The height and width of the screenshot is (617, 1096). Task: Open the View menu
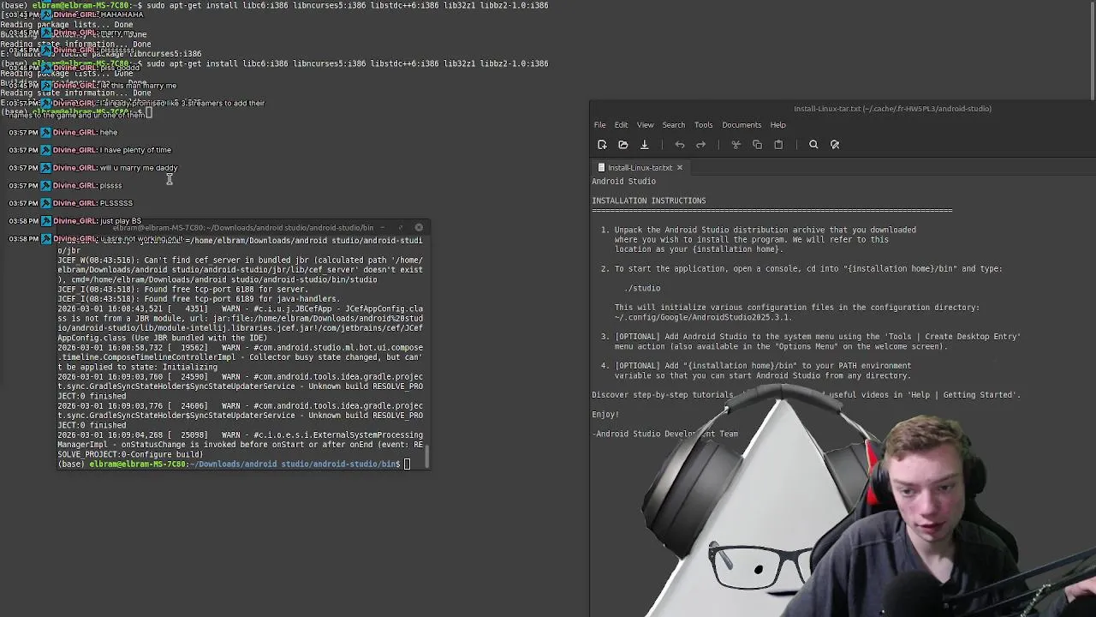point(645,125)
